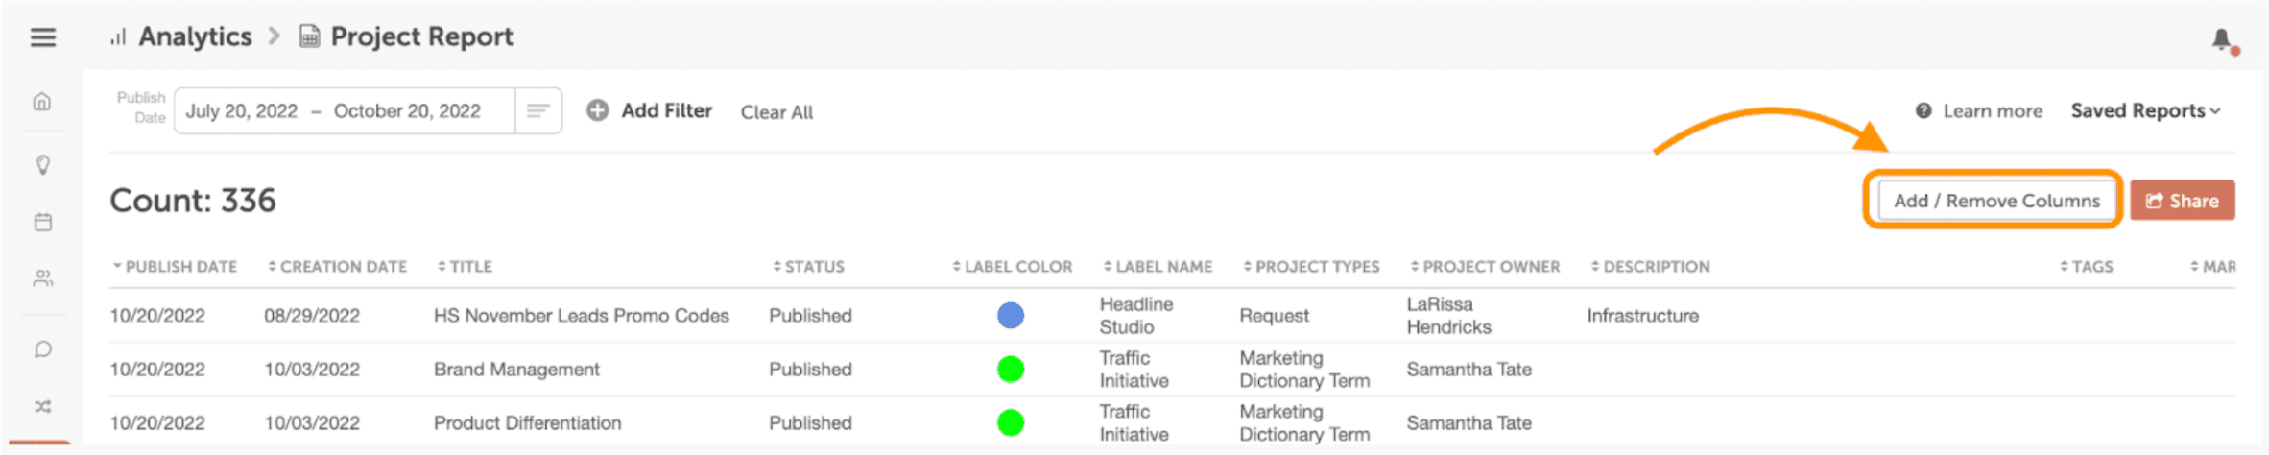The width and height of the screenshot is (2269, 455).
Task: Sort by Creation Date column
Action: click(x=337, y=267)
